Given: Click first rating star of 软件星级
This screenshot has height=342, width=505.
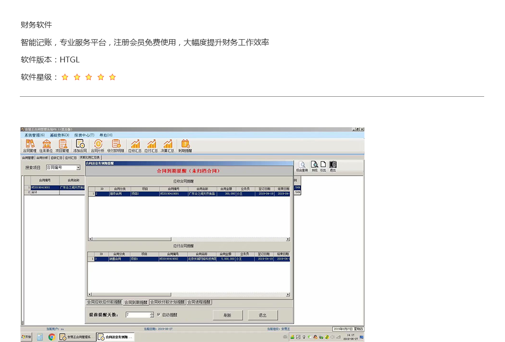Looking at the screenshot, I should [65, 77].
